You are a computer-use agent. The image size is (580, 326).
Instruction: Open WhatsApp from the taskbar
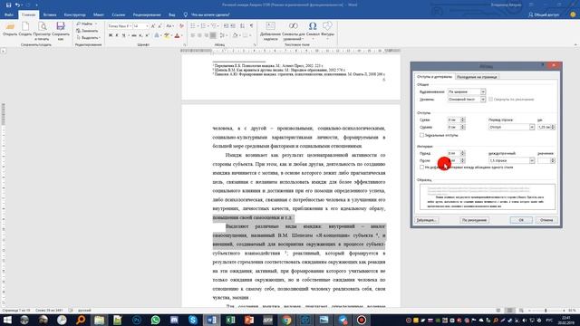(155, 320)
